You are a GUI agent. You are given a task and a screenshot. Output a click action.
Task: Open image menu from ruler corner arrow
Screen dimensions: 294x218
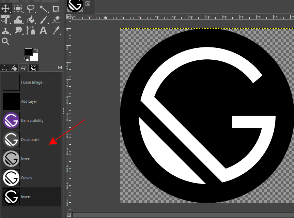click(x=68, y=17)
